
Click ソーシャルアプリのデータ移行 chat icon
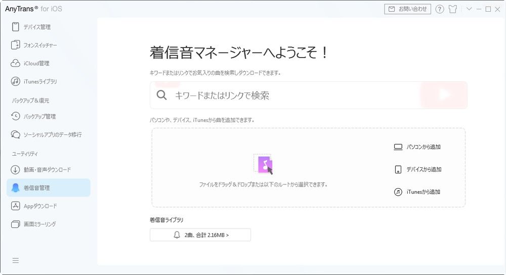click(15, 134)
